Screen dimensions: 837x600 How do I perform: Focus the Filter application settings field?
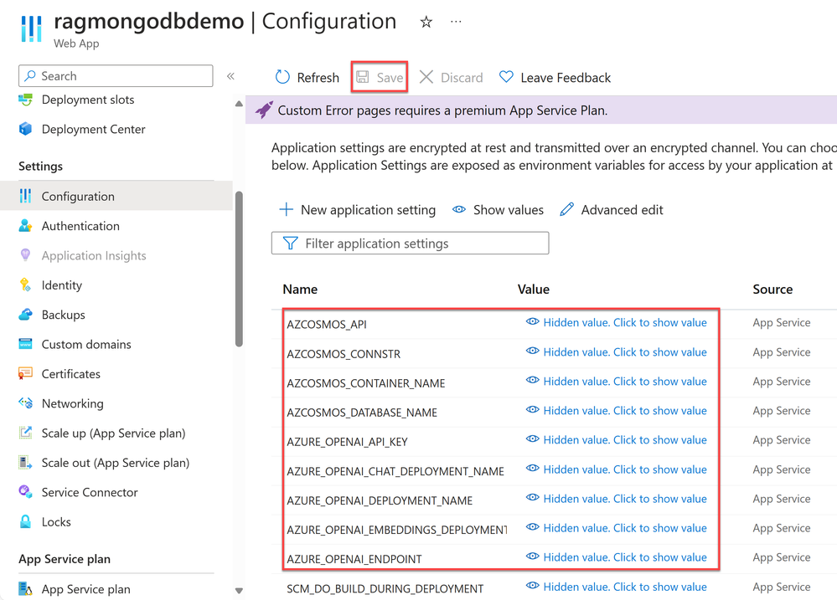coord(410,244)
